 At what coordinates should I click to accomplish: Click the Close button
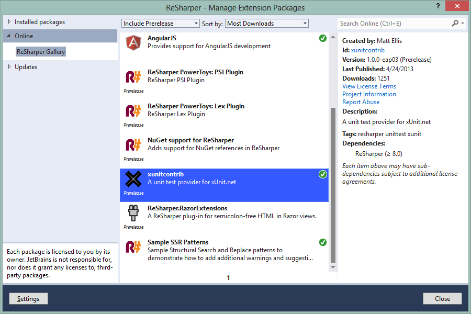coord(442,299)
